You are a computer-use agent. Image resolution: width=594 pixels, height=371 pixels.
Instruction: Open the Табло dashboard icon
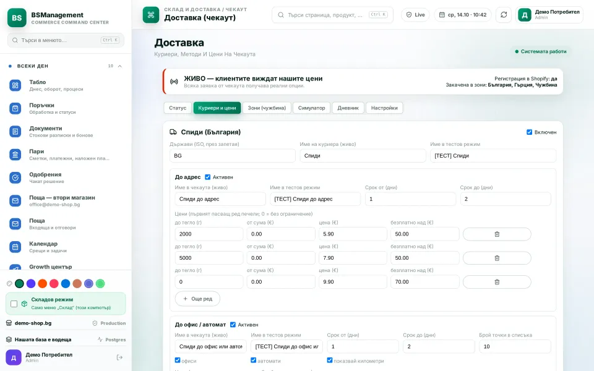click(x=15, y=85)
